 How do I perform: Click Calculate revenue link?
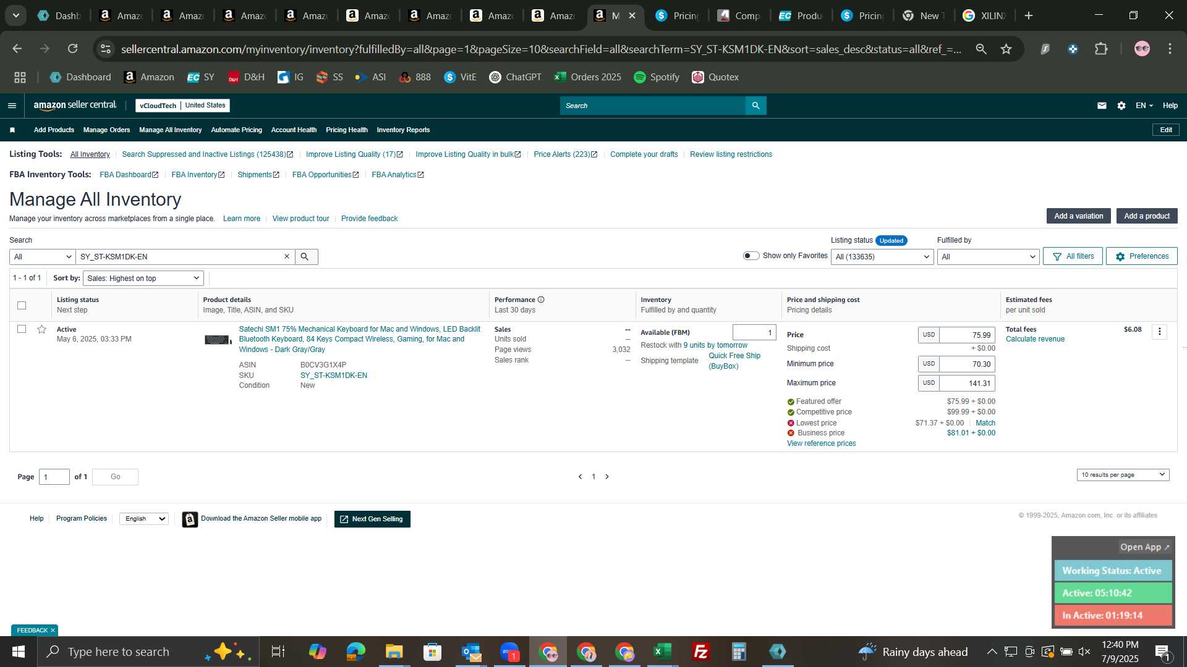pyautogui.click(x=1035, y=339)
